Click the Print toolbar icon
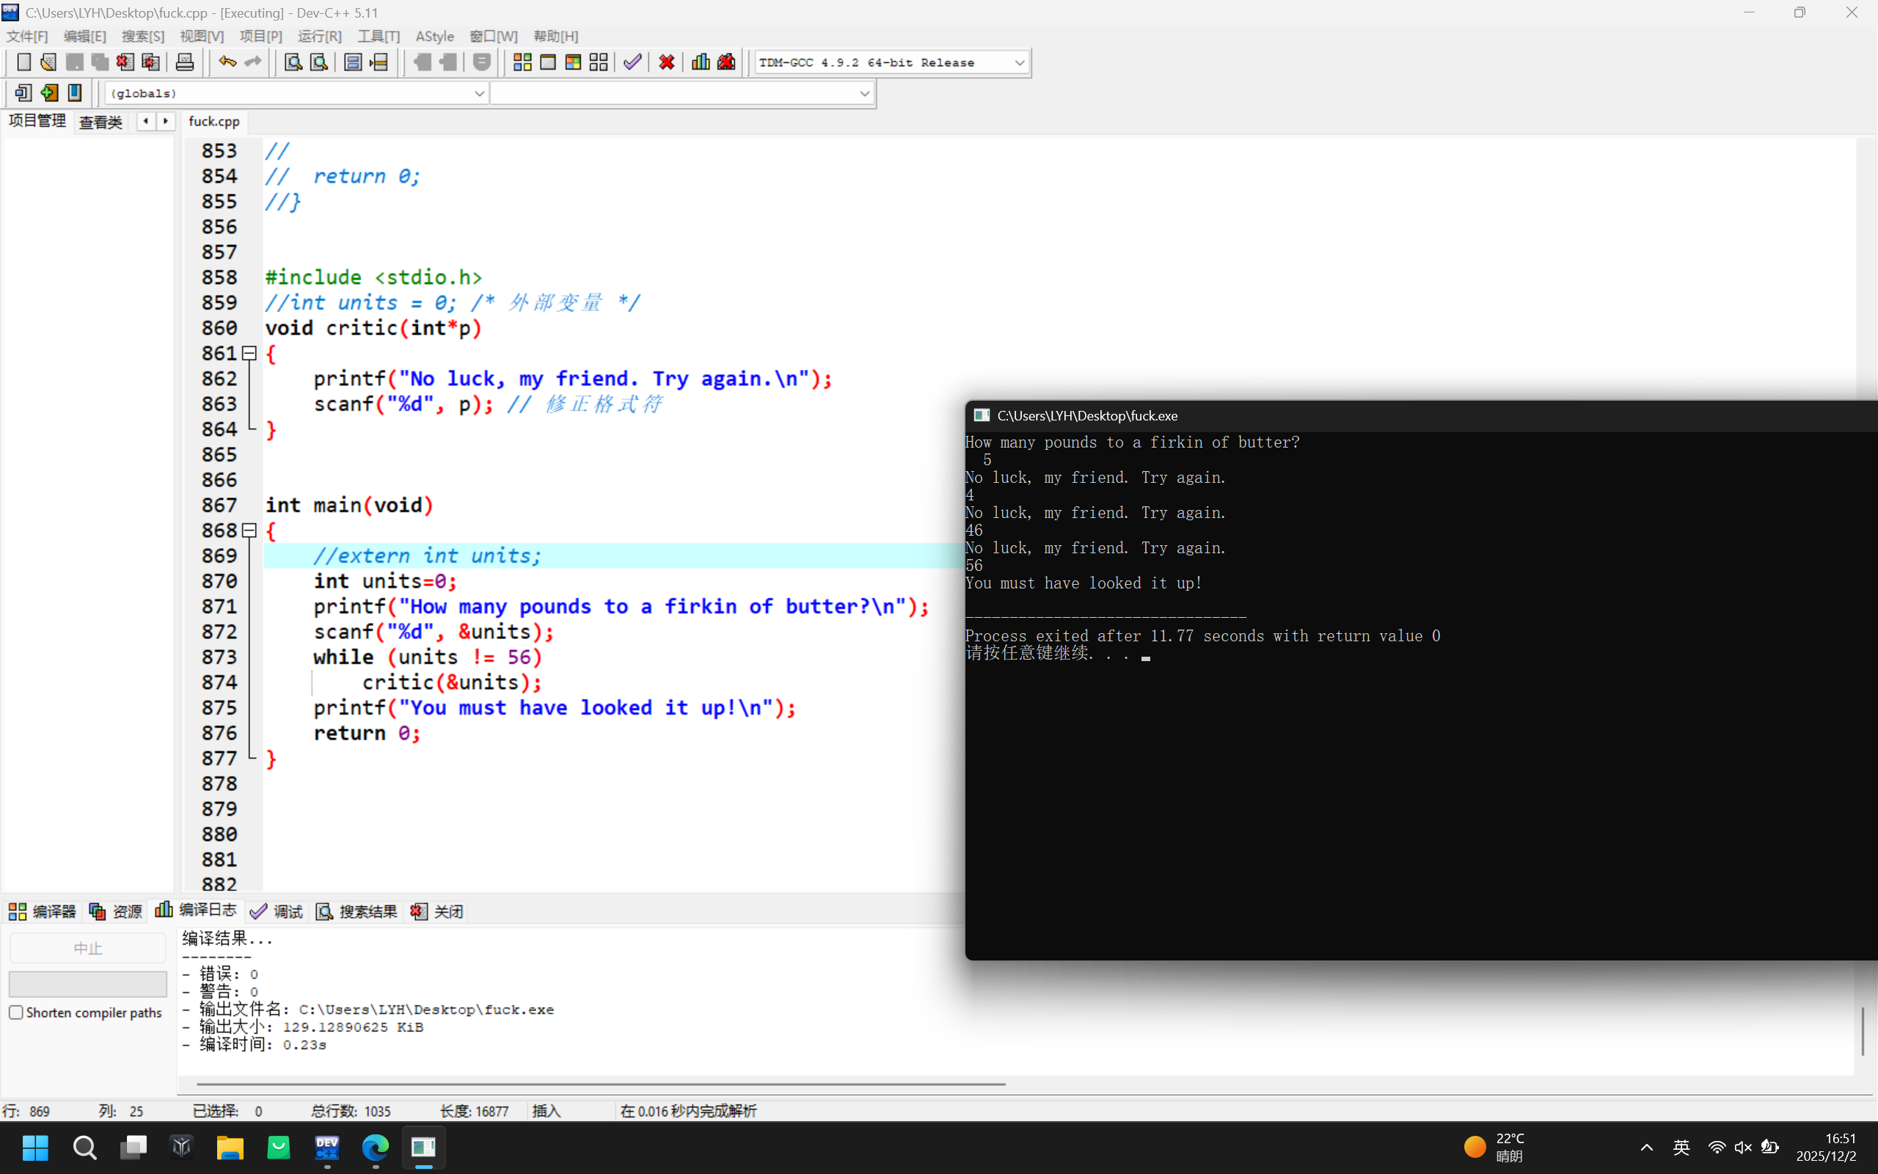1878x1174 pixels. tap(185, 62)
